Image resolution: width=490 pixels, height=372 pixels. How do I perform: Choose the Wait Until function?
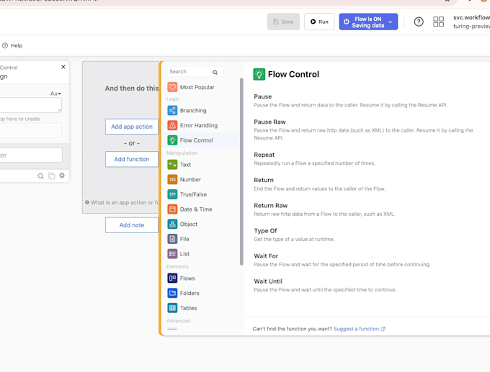pos(268,281)
